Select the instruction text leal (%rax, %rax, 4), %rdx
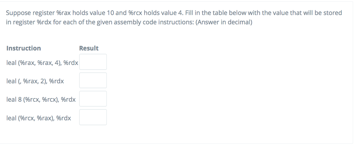The width and height of the screenshot is (362, 149). pos(42,63)
